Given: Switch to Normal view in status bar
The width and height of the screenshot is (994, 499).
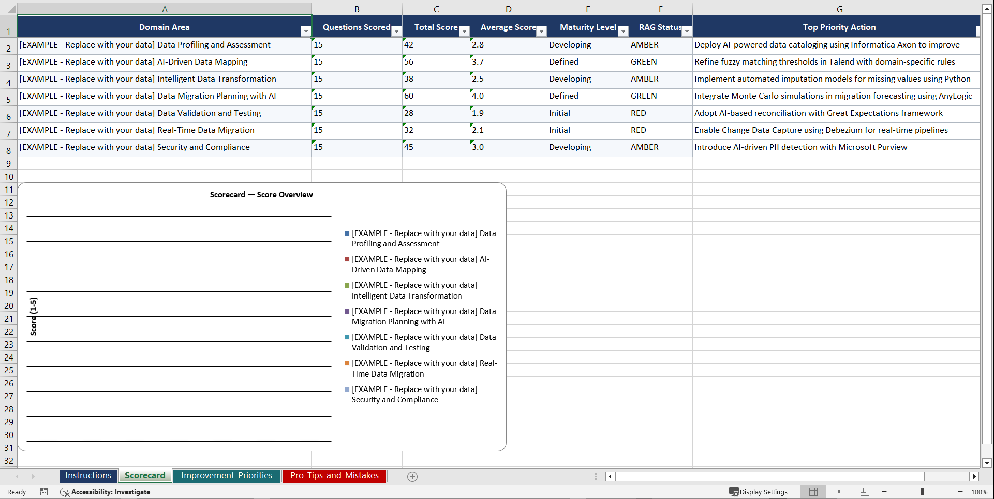Looking at the screenshot, I should click(813, 492).
